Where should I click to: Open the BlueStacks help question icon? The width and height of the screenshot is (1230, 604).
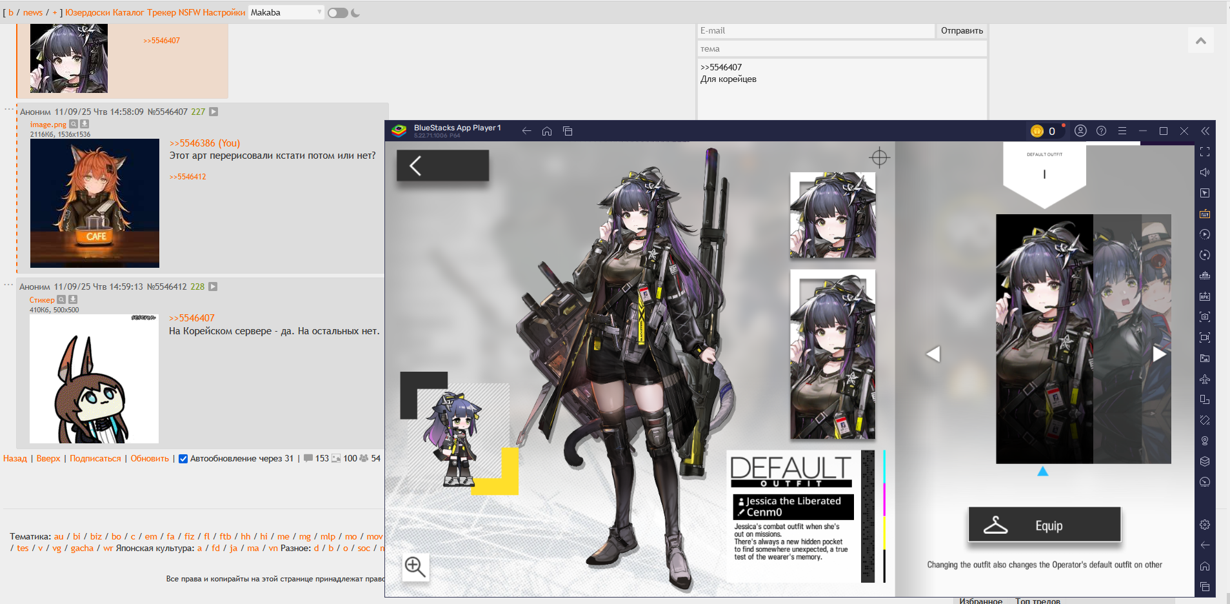(x=1102, y=131)
